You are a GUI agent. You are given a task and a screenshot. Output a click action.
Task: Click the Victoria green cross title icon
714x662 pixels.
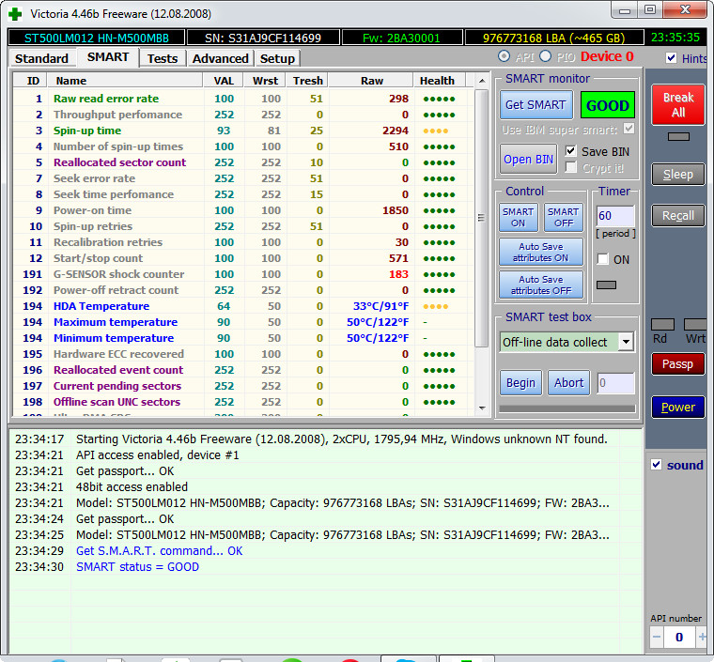coord(15,13)
